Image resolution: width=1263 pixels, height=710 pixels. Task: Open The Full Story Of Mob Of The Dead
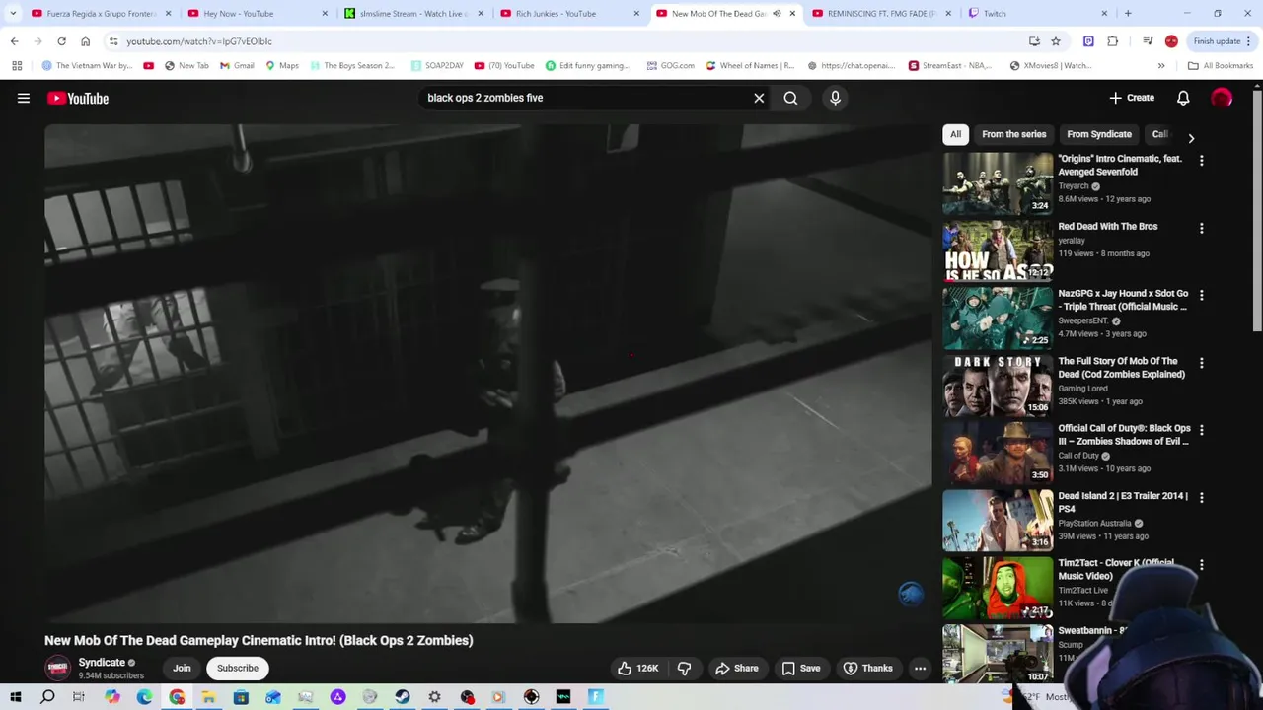coord(1121,367)
